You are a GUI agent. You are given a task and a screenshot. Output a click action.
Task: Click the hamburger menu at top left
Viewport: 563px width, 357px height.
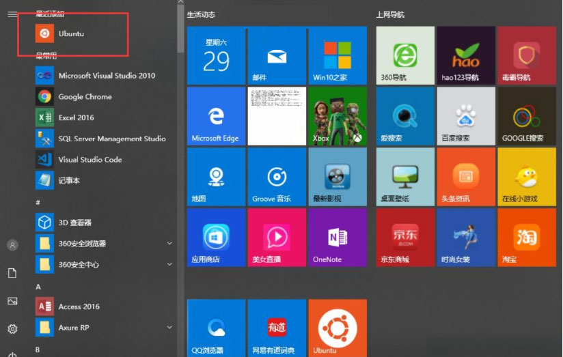12,14
